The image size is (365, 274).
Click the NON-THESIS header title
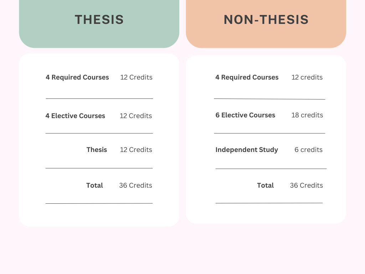click(x=266, y=20)
